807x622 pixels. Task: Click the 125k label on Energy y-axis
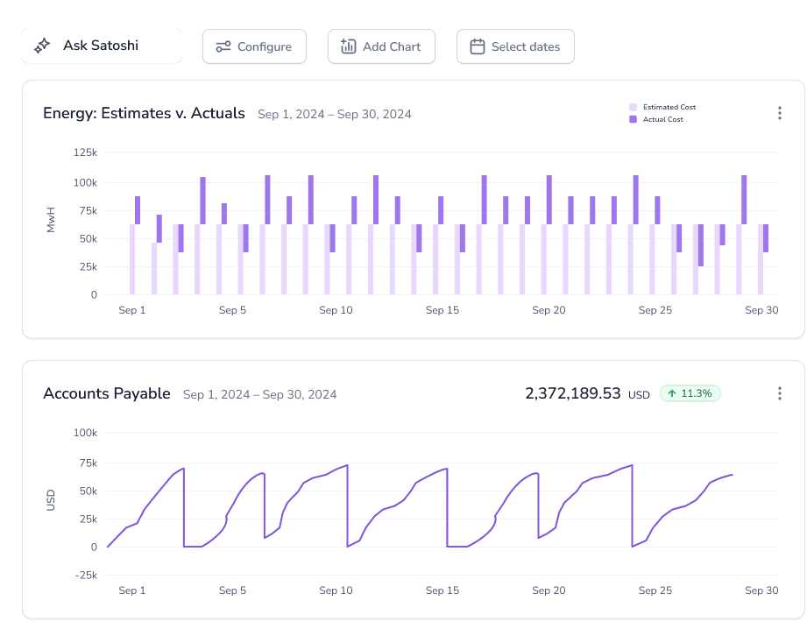85,152
